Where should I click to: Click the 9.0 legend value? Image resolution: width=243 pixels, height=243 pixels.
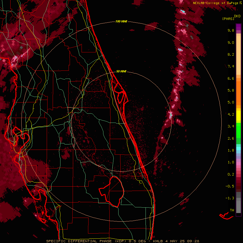pyautogui.click(x=231, y=42)
